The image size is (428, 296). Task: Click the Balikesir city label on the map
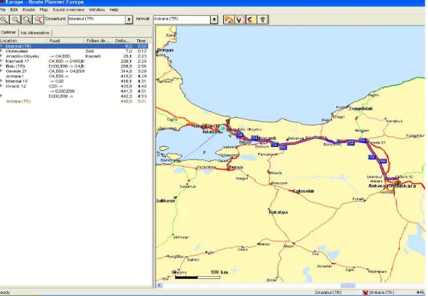pos(165,201)
